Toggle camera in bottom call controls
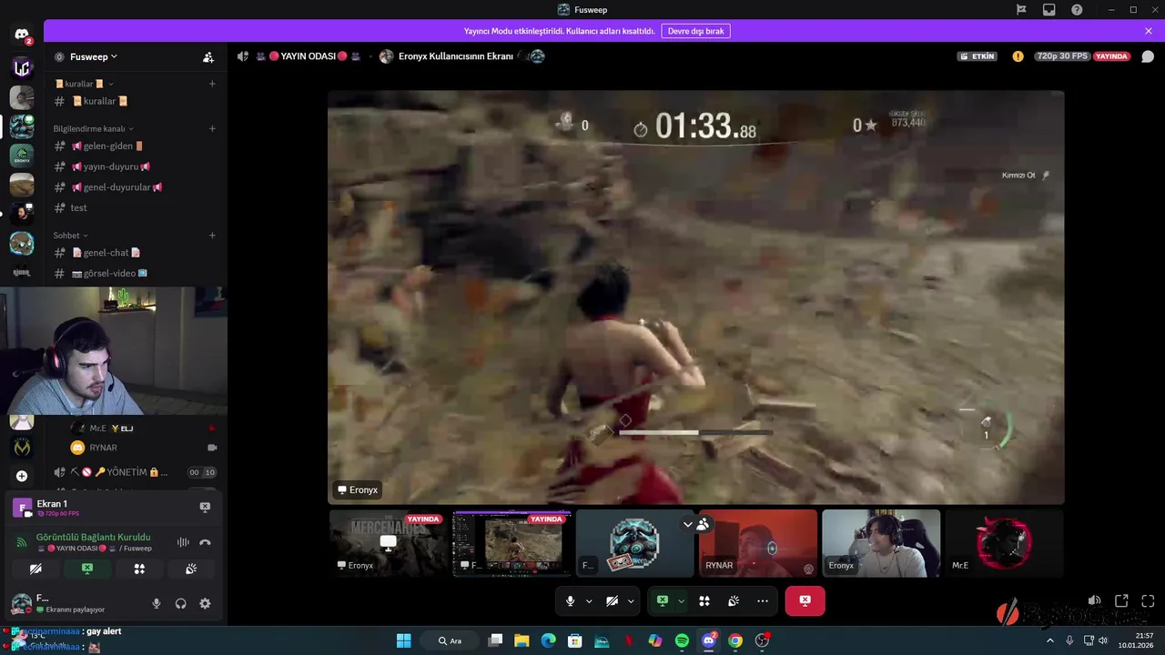The image size is (1165, 655). 613,601
